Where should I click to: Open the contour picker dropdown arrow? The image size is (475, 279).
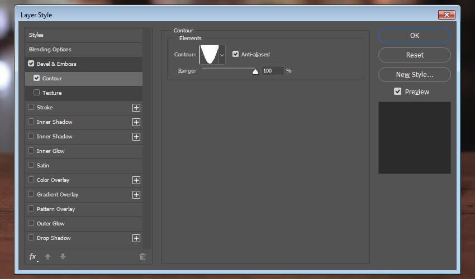point(222,55)
